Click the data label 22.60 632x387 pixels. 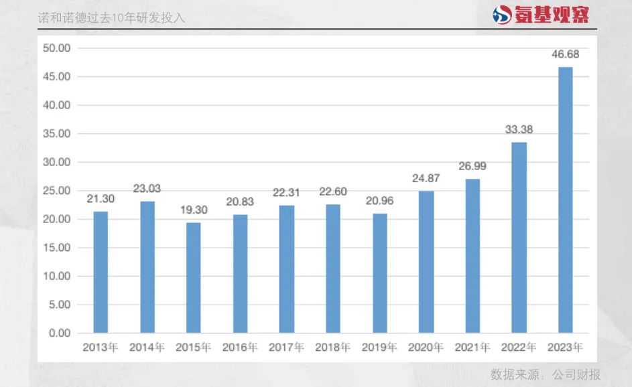[x=333, y=191]
